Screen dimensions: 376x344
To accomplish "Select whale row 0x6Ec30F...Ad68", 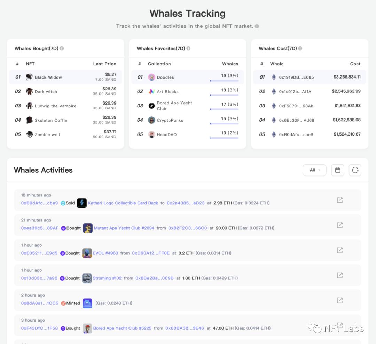I will pos(310,120).
